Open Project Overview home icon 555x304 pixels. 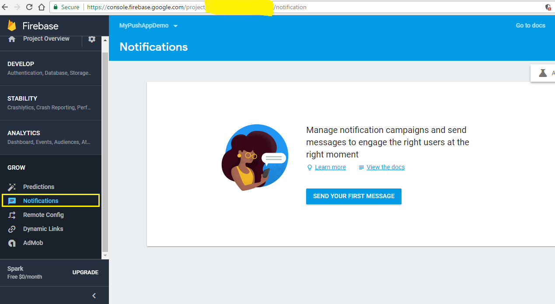(x=12, y=39)
